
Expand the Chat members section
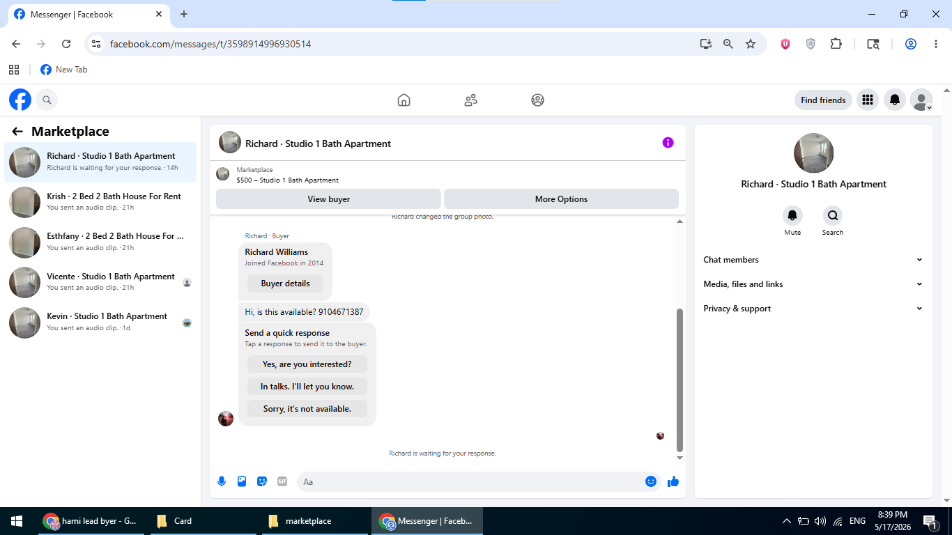(x=813, y=260)
